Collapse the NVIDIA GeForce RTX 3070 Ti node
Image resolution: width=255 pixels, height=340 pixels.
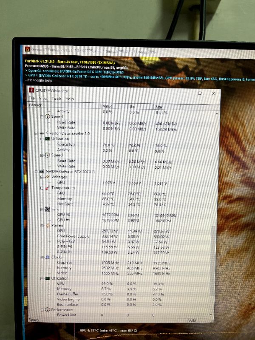(36, 172)
